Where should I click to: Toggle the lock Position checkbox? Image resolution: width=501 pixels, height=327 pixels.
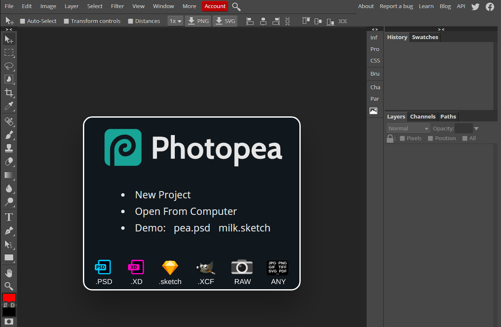tap(430, 138)
